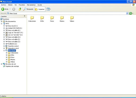This screenshot has width=136, height=98.
Task: Collapse the Nero Scout tree node
Action: click(x=4, y=50)
